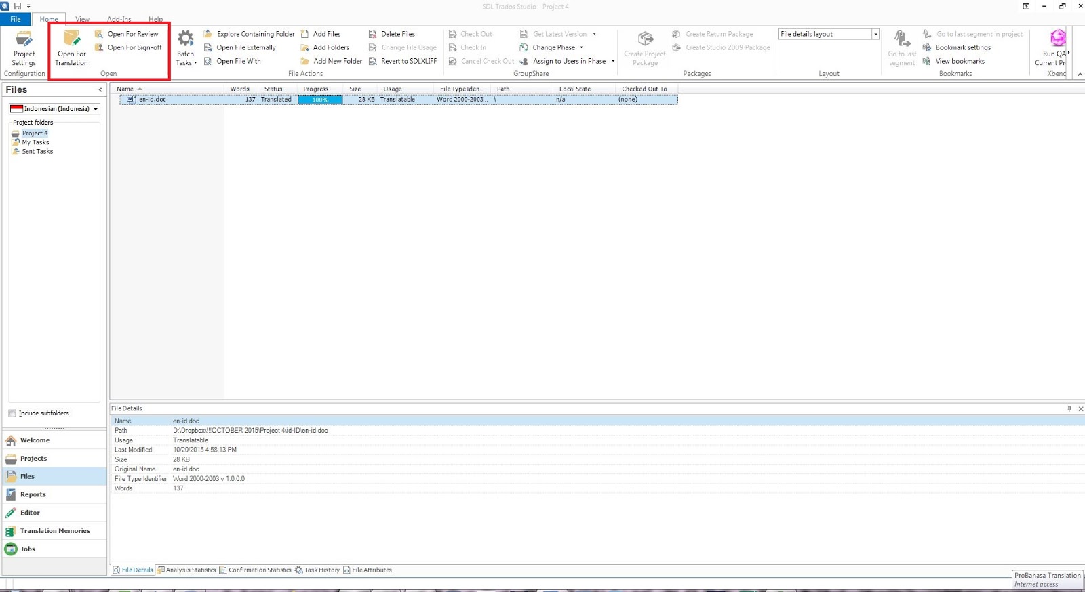Image resolution: width=1085 pixels, height=592 pixels.
Task: Collapse the ribbon with the arrow
Action: coord(1080,74)
